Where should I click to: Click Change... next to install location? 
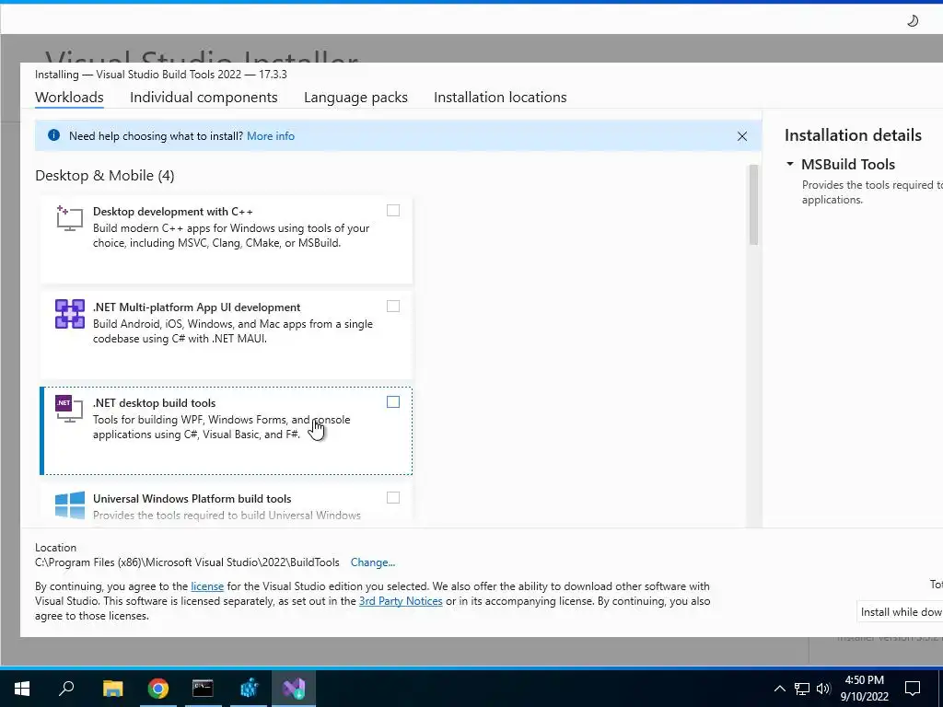pos(373,562)
